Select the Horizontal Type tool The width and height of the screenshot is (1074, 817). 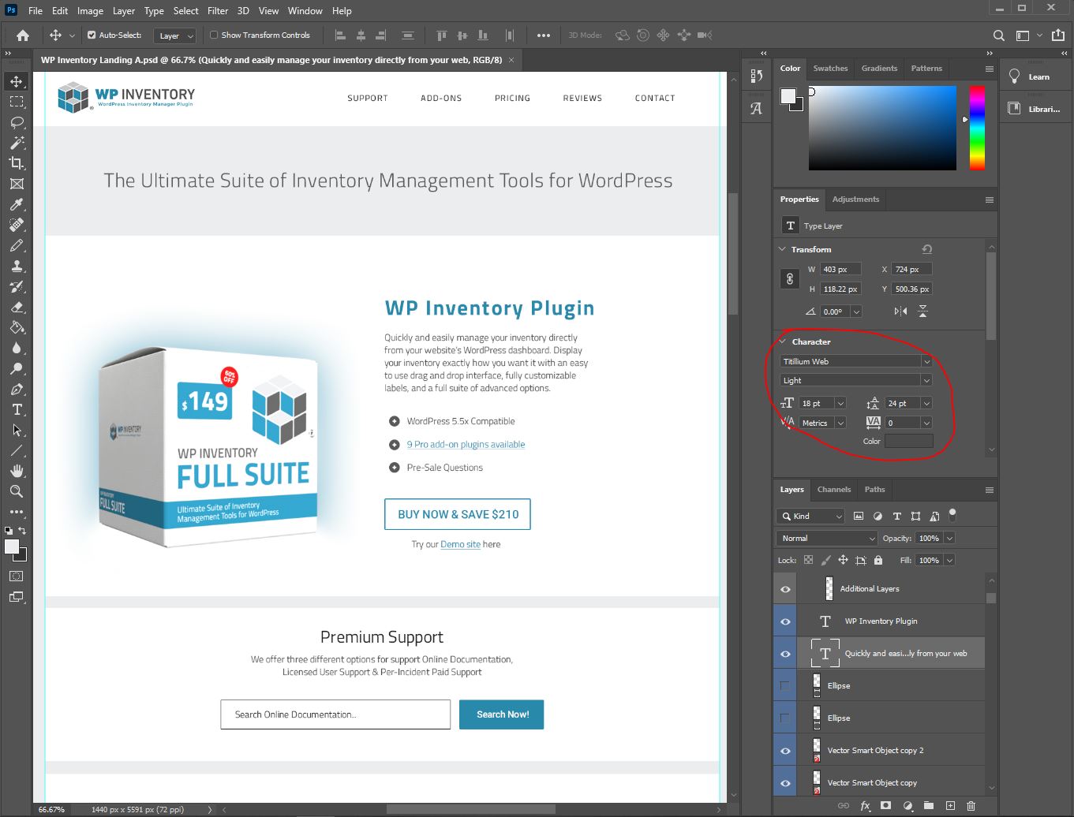point(16,409)
